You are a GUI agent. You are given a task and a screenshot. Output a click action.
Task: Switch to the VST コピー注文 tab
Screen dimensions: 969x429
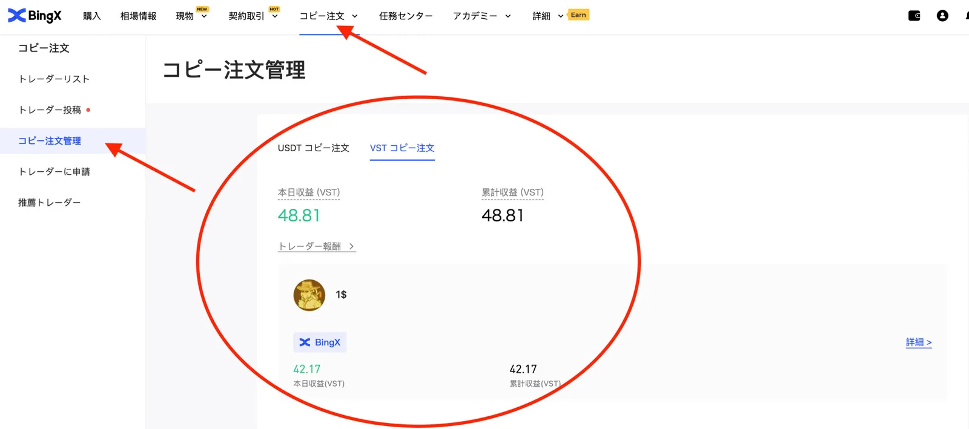click(402, 148)
